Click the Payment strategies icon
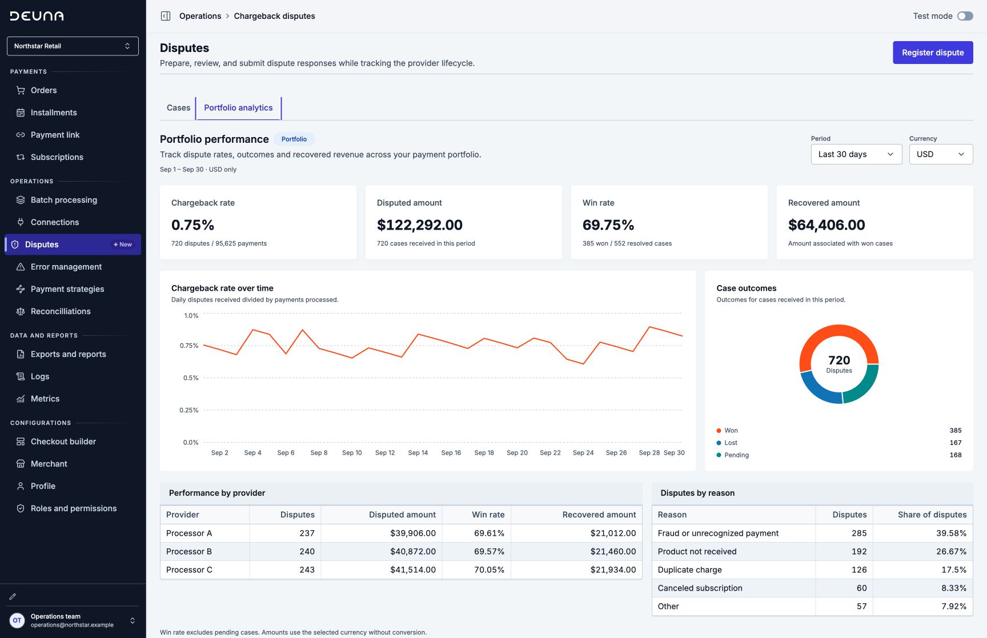The width and height of the screenshot is (987, 638). (21, 289)
